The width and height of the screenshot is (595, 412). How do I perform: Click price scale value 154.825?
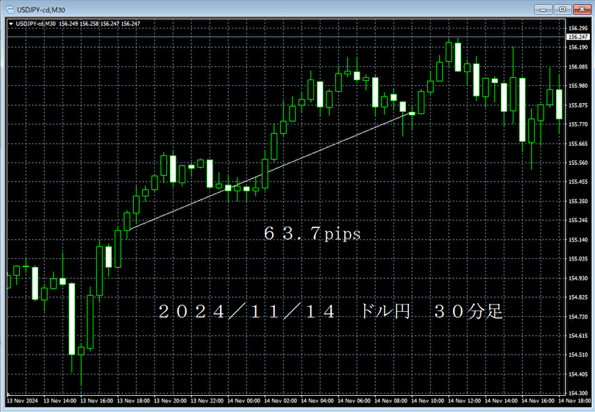tap(578, 297)
